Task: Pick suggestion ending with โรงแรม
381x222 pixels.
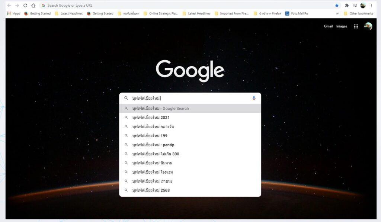Action: 190,172
